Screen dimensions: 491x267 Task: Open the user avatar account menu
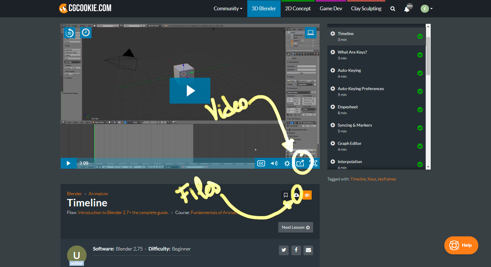pos(427,9)
